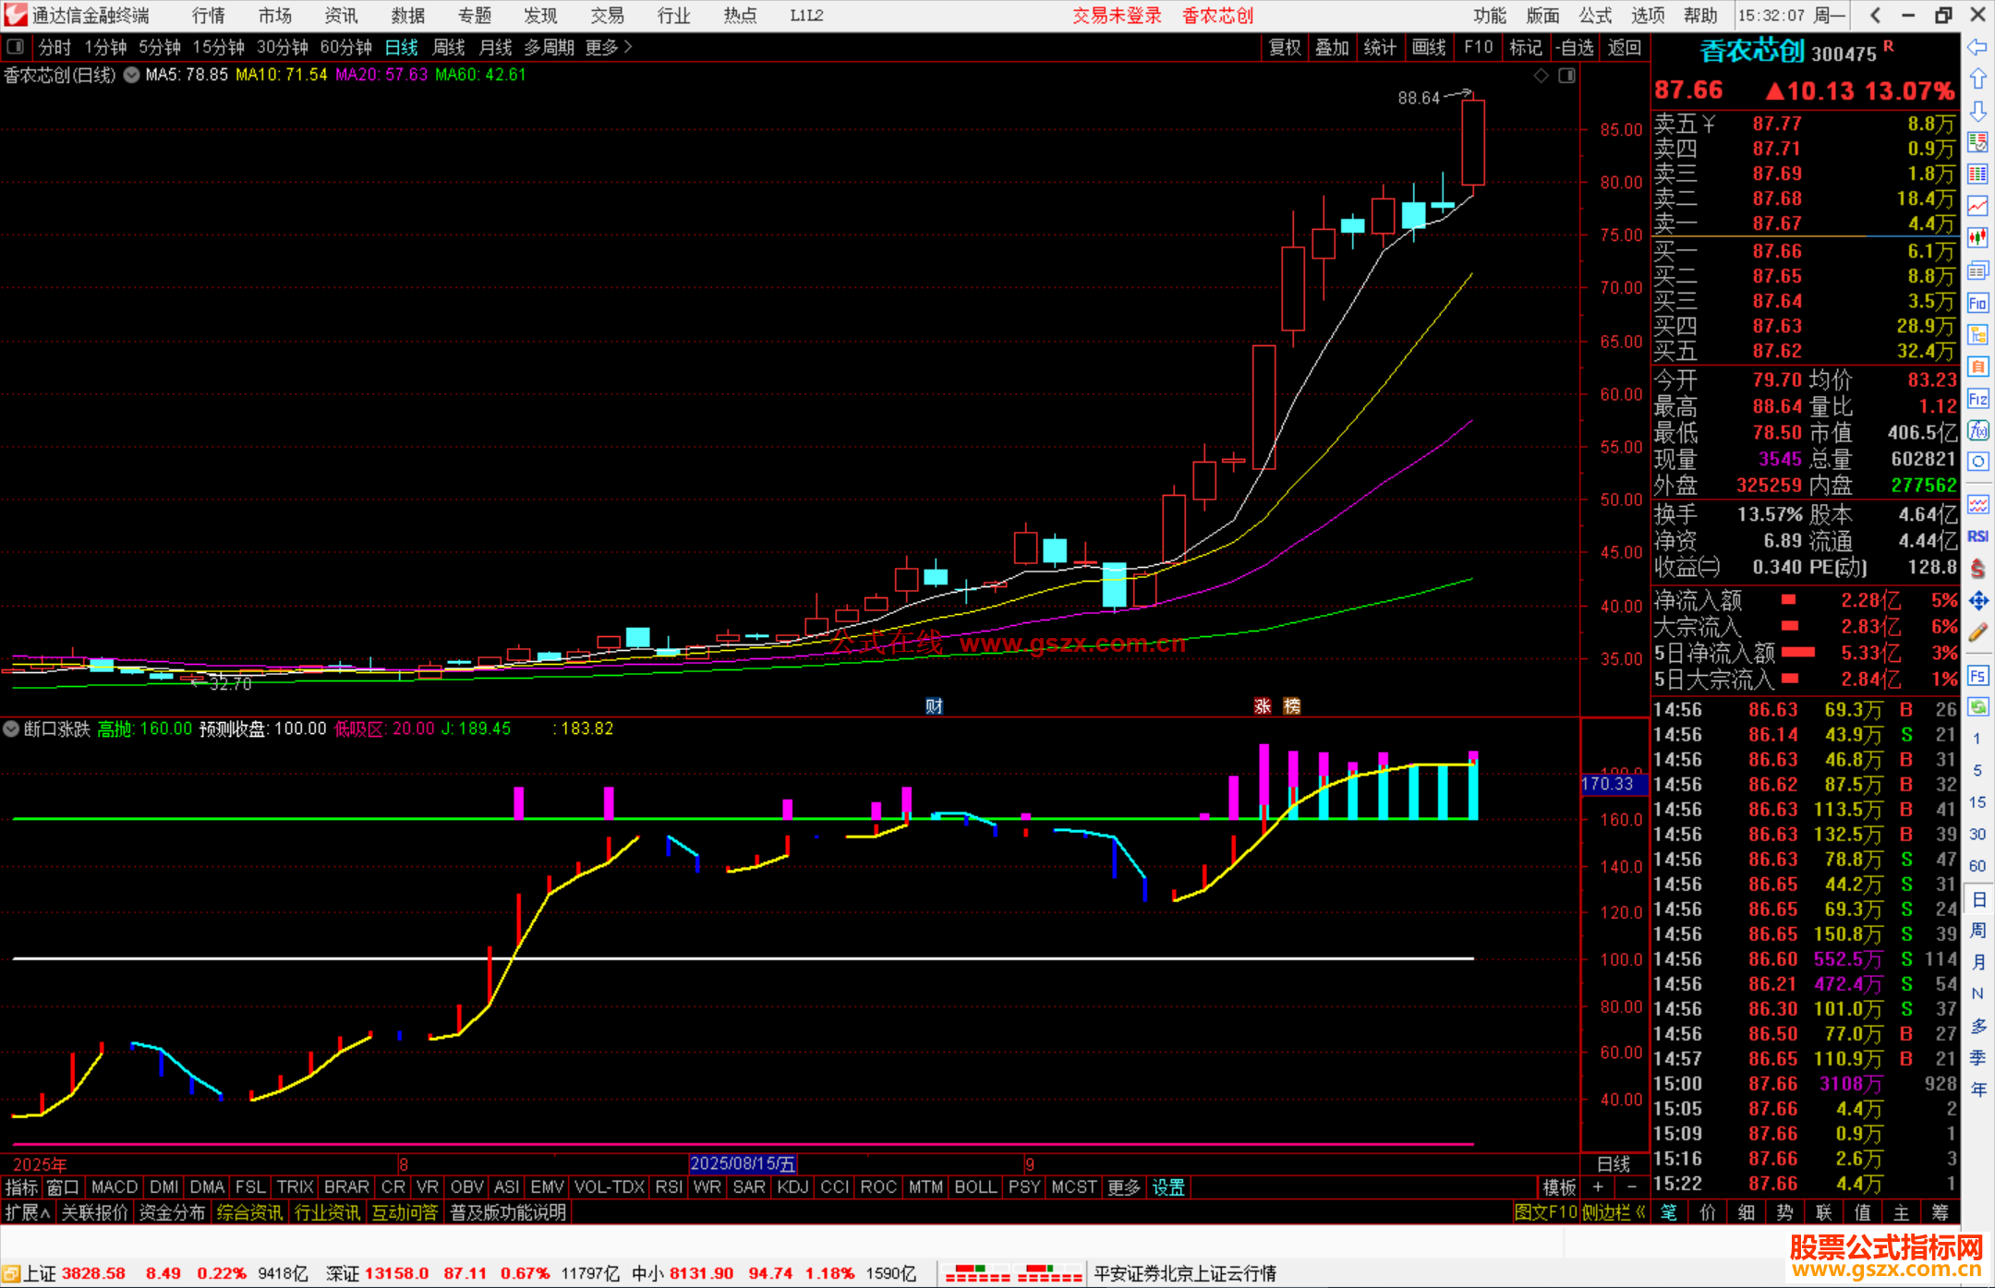This screenshot has width=1995, height=1288.
Task: Switch sidebar period to 日
Action: (1977, 898)
